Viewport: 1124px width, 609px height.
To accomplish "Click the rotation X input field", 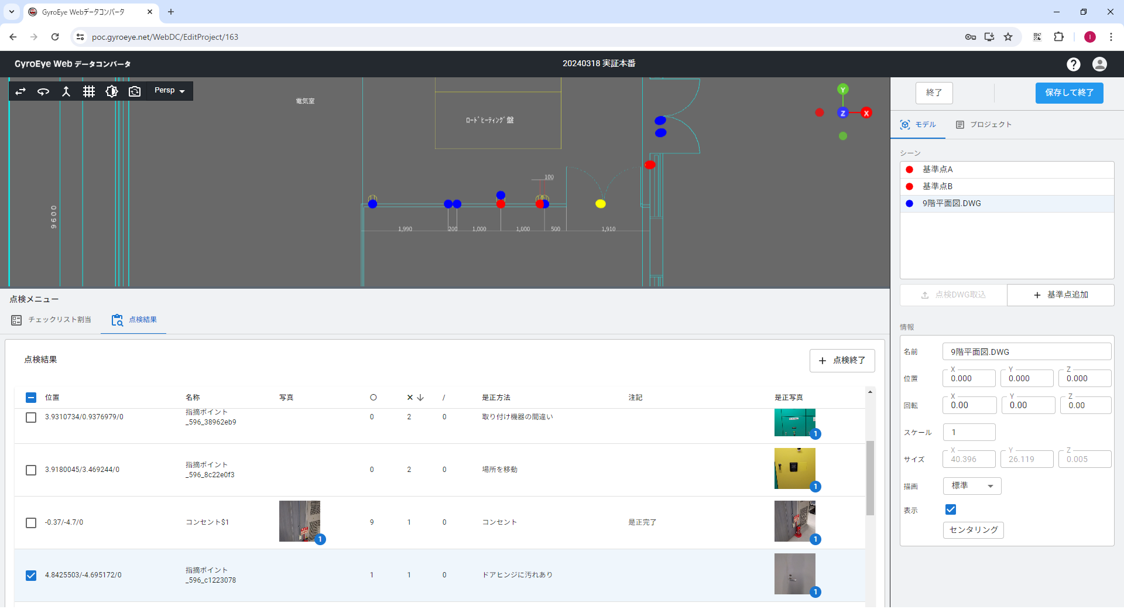I will (969, 405).
